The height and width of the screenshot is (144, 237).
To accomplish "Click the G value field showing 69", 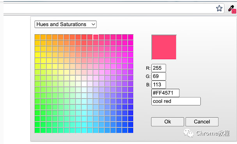I will click(x=159, y=76).
